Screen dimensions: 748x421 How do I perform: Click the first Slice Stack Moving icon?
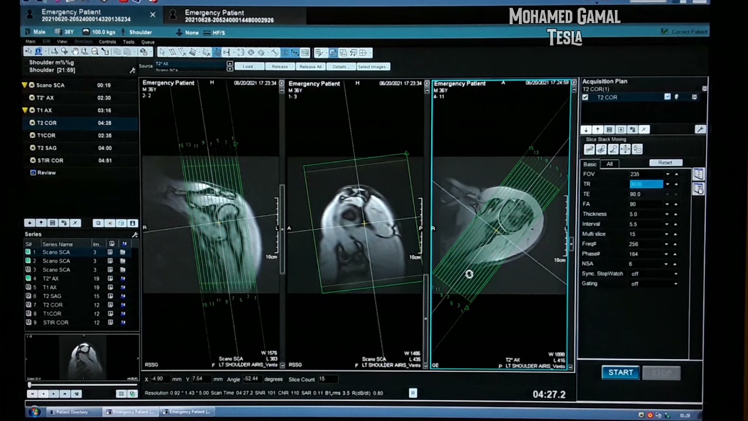tap(589, 150)
